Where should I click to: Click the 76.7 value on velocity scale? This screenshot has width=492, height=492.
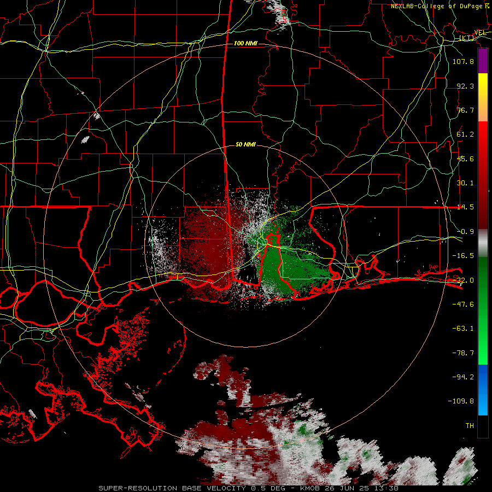coord(465,110)
